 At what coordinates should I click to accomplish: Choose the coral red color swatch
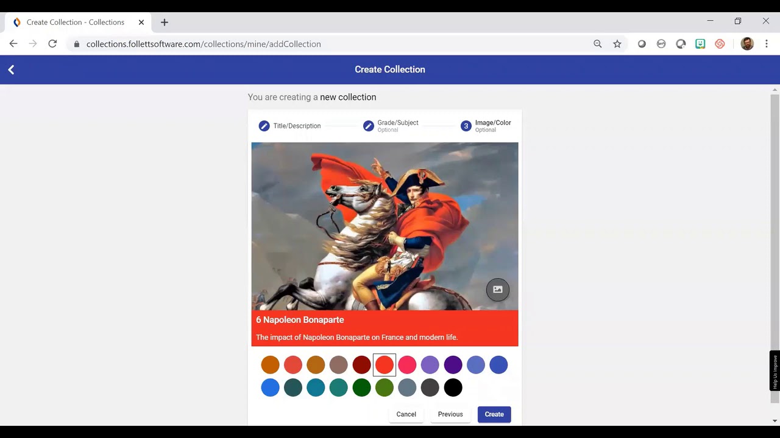(293, 365)
